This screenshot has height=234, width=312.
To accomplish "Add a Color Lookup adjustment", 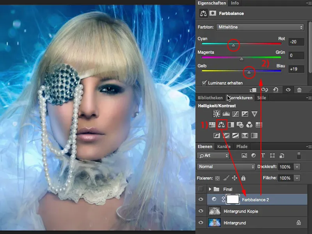I will [x=259, y=125].
